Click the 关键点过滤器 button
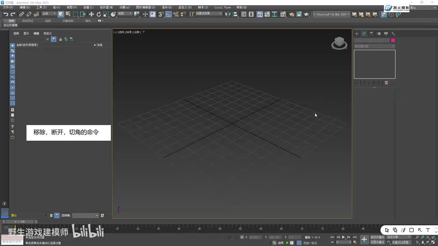Image resolution: width=438 pixels, height=246 pixels. pos(400,242)
